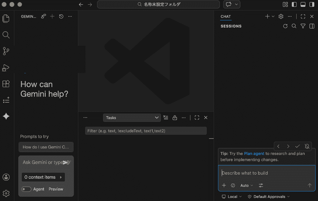318x201 pixels.
Task: Select the Gemini sparkle icon in activity bar
Action: (6, 116)
